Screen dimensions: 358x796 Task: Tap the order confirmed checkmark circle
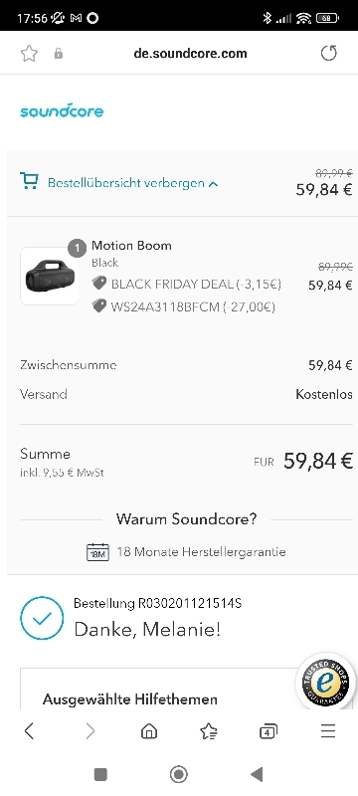[x=42, y=618]
